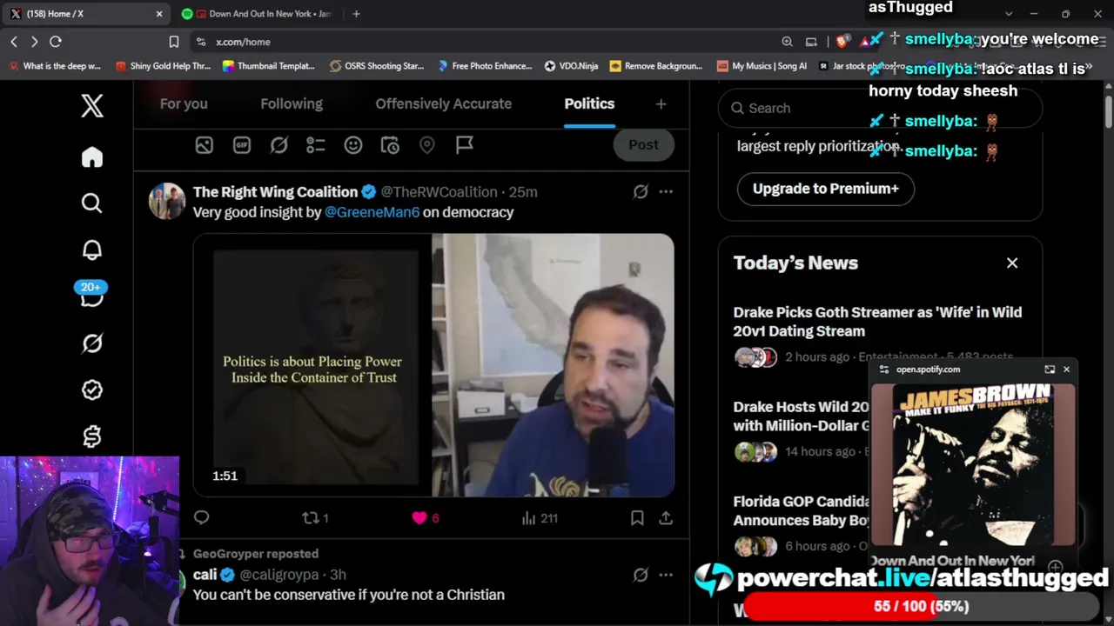Reply to The Right Wing Coalition post
This screenshot has height=626, width=1114.
[202, 518]
